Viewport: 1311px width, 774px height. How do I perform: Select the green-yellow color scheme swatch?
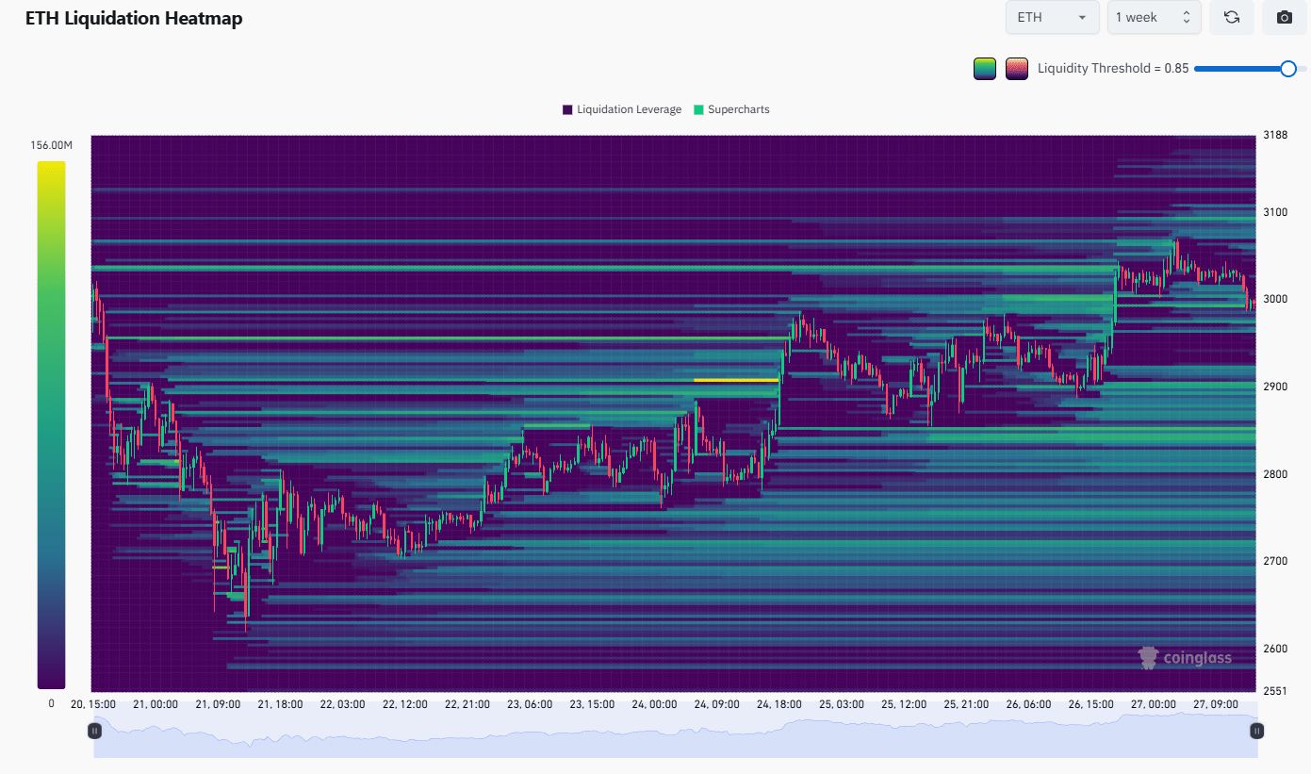[985, 69]
